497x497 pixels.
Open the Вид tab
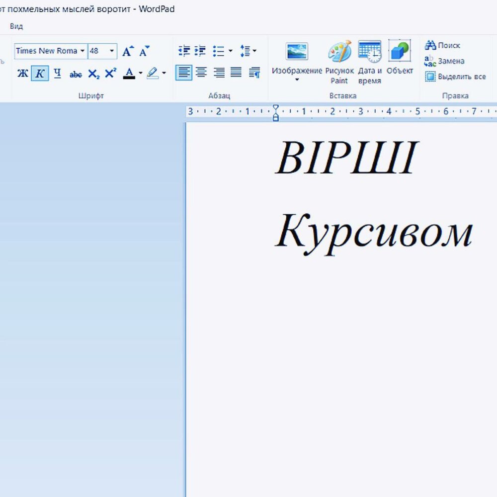pos(16,26)
